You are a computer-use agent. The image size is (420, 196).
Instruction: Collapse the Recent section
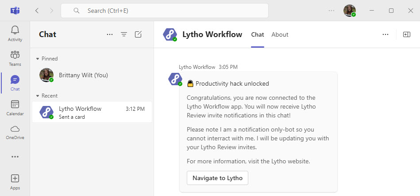[38, 96]
